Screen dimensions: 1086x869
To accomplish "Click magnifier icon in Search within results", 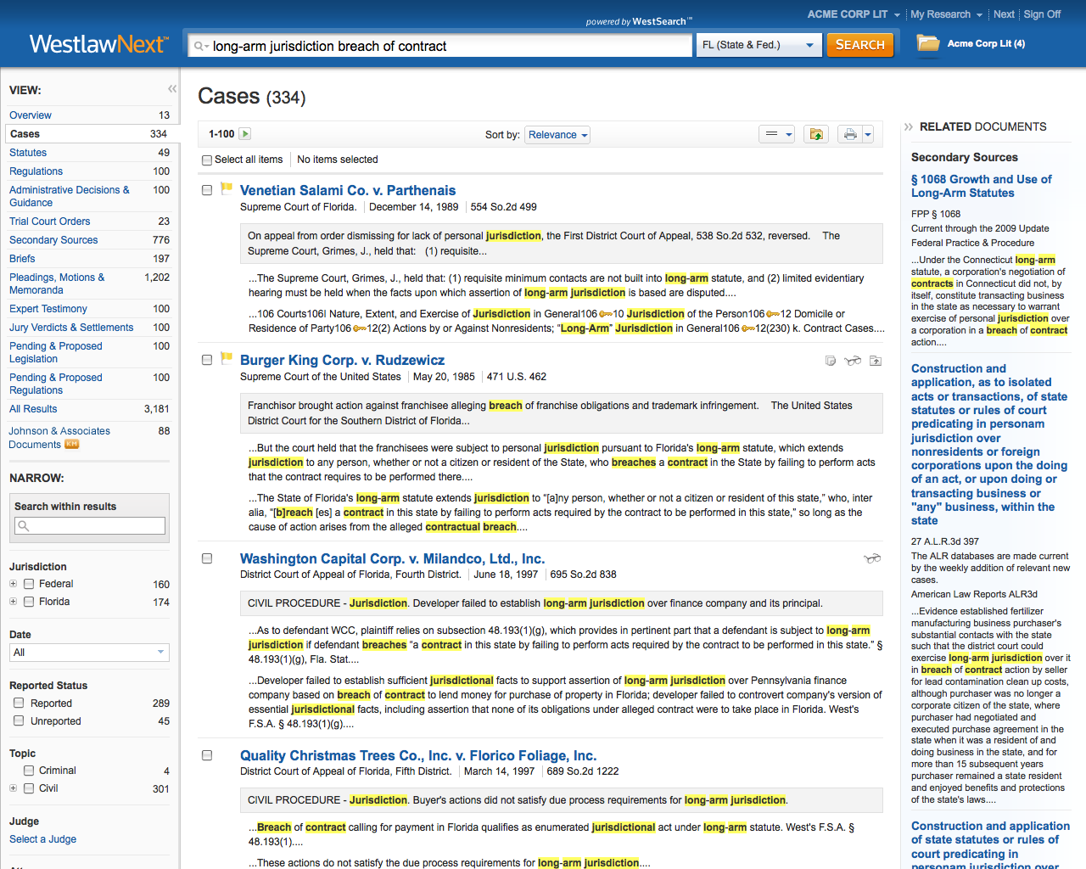I will [x=24, y=526].
